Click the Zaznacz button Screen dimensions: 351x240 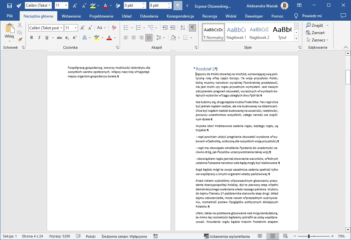317,40
